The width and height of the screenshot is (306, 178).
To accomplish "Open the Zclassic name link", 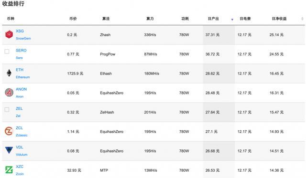I will pyautogui.click(x=22, y=135).
